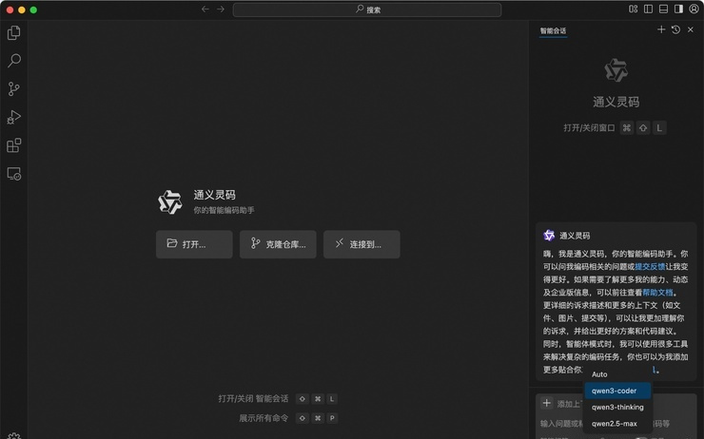The image size is (704, 439).
Task: Choose Auto in the model list
Action: [x=617, y=374]
